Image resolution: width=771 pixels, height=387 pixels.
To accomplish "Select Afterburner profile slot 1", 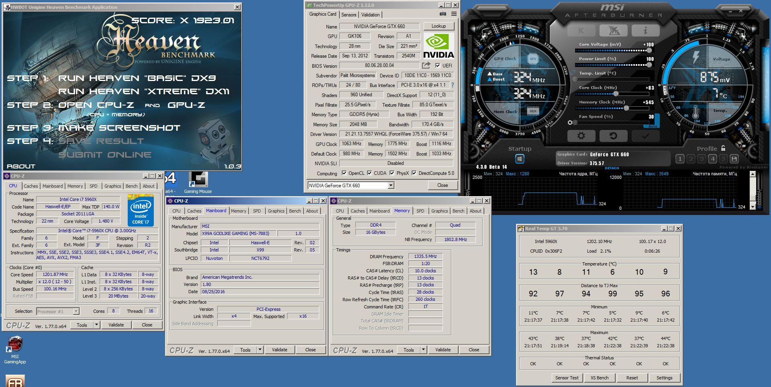I will click(680, 159).
